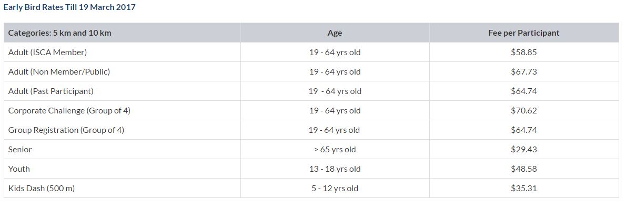Click the Early Bird Rates heading
Screen dimensions: 626x209
(x=69, y=7)
